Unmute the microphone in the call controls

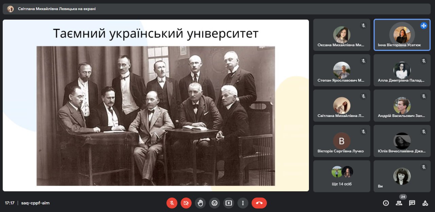click(172, 203)
